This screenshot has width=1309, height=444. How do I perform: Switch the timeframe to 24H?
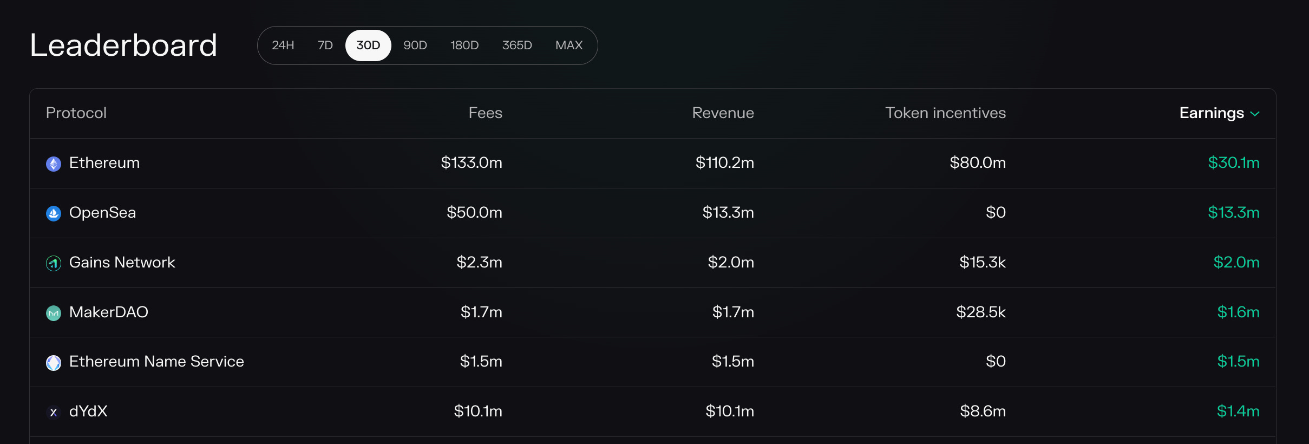click(283, 45)
